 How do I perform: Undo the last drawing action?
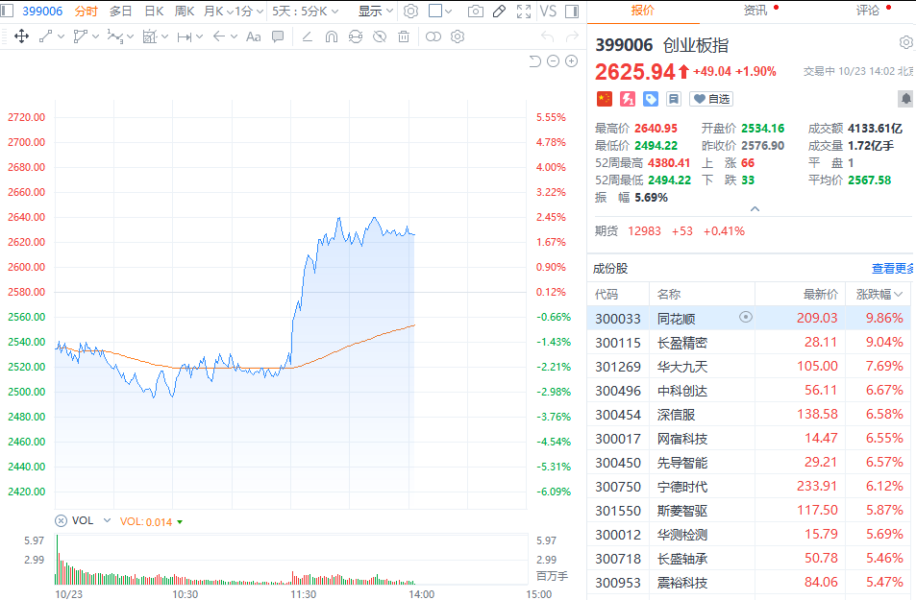547,36
